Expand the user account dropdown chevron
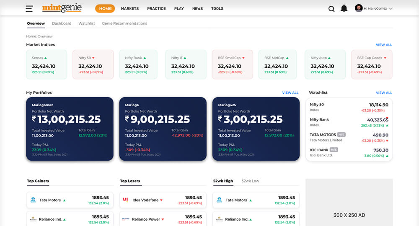The width and height of the screenshot is (419, 226). [x=391, y=8]
